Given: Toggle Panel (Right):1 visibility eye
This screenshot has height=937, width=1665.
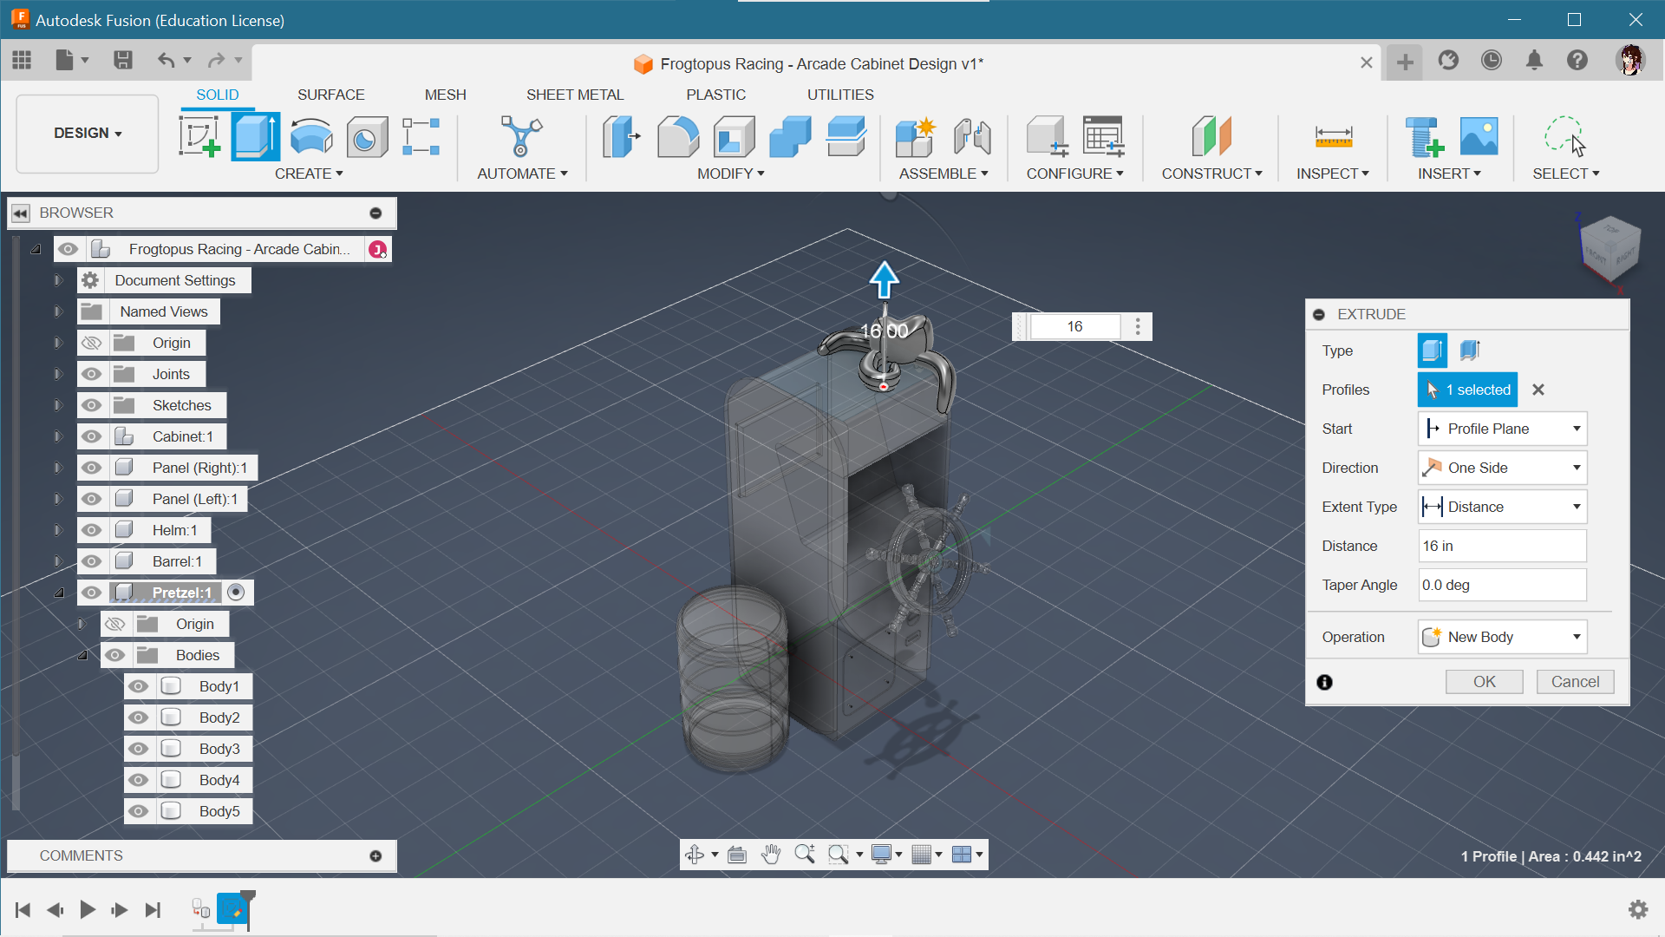Looking at the screenshot, I should (x=91, y=468).
